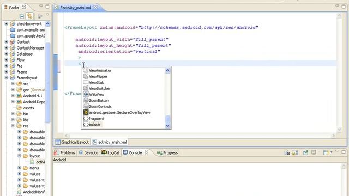Viewport: 349px width, 196px height.
Task: Click the com.example package icon
Action: [x=13, y=29]
